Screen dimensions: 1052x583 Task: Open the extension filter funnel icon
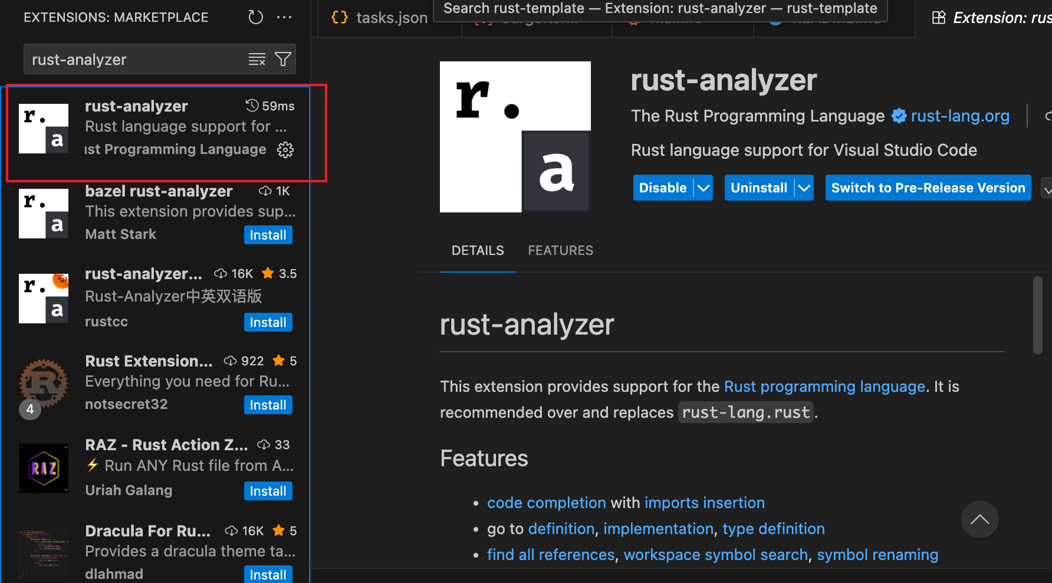point(282,59)
